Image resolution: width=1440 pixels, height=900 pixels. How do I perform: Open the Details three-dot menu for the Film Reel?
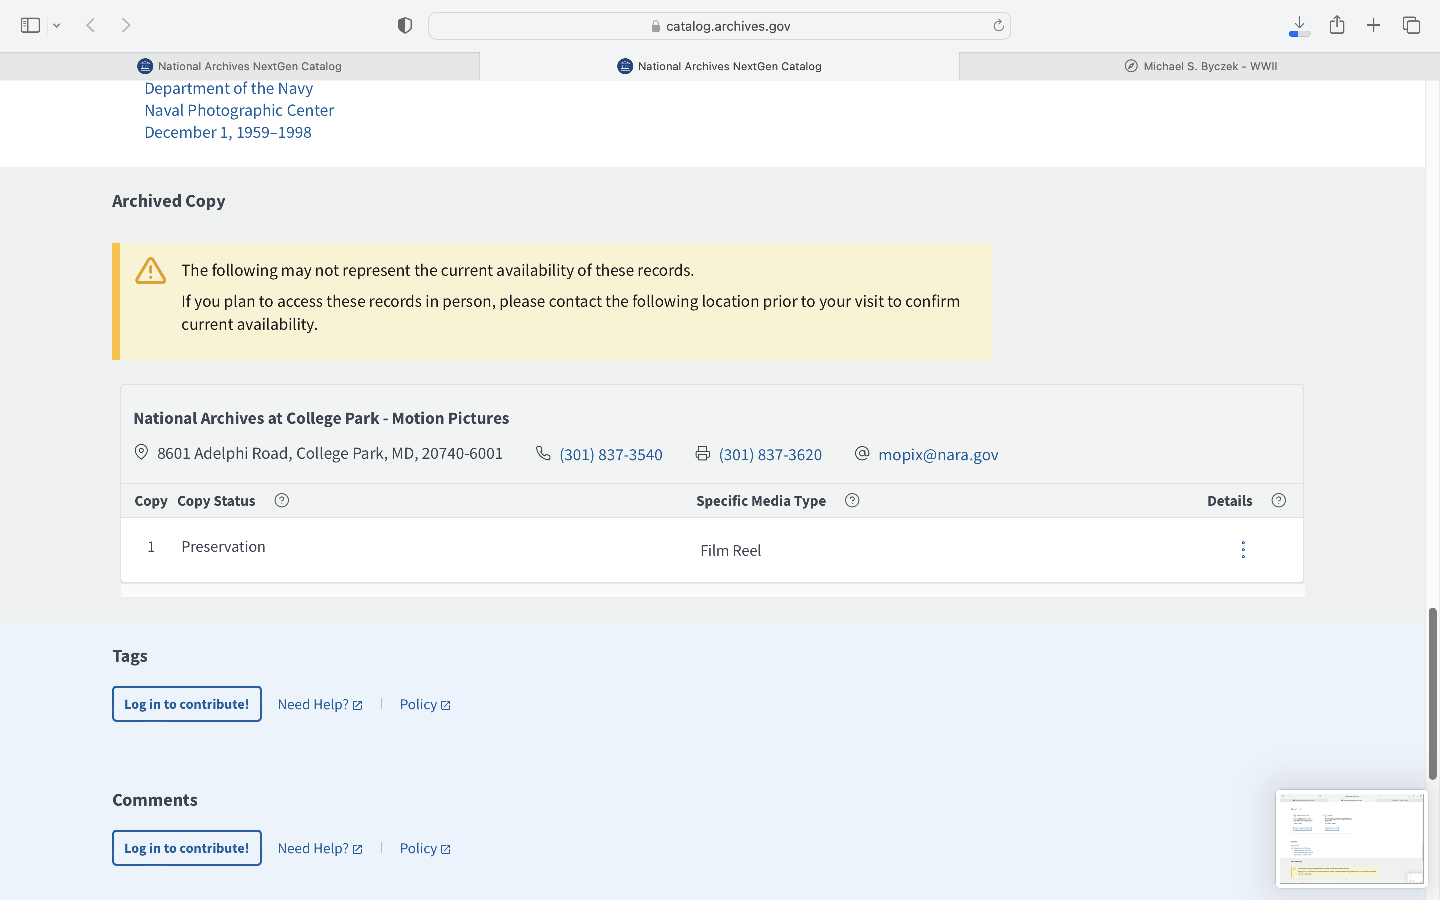(x=1243, y=550)
